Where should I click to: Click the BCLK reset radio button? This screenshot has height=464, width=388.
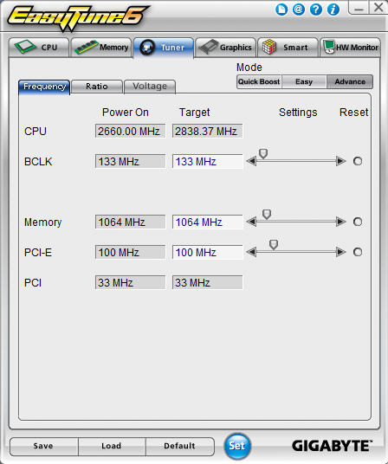pyautogui.click(x=358, y=161)
